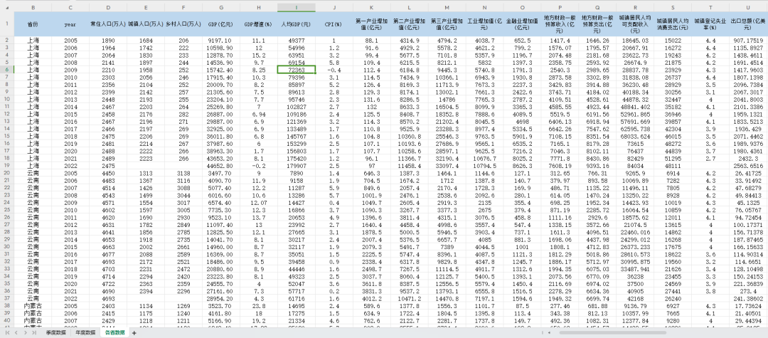The image size is (768, 338).
Task: Add a new sheet with plus icon
Action: 134,333
